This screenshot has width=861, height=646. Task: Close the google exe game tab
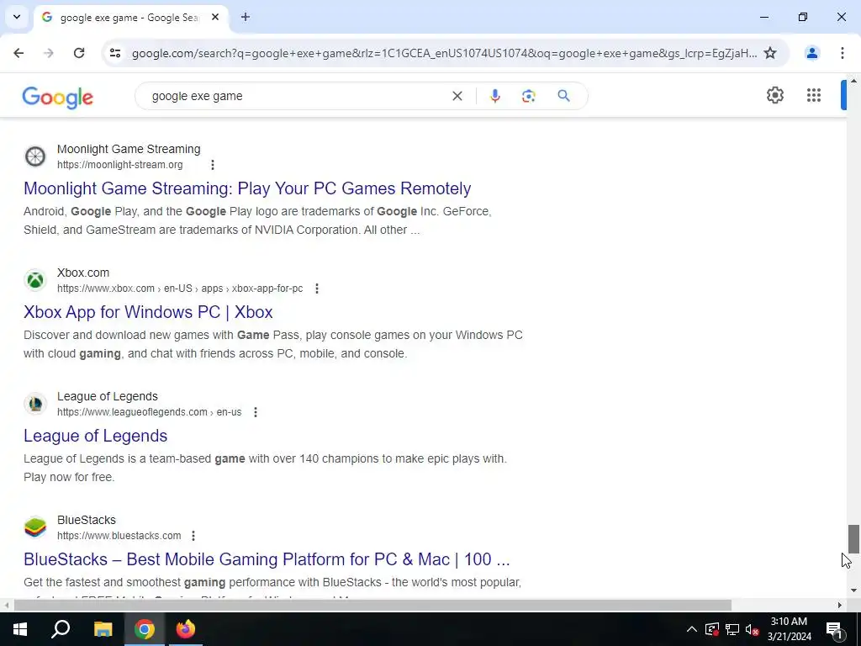[215, 18]
